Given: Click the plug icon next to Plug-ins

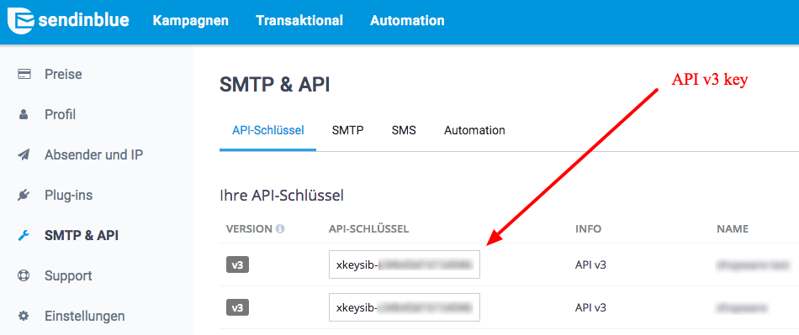Looking at the screenshot, I should tap(24, 195).
